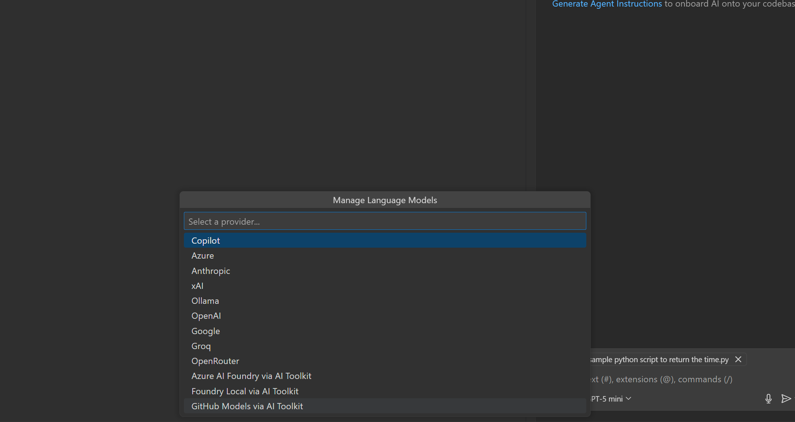Click the Select a provider search field
795x422 pixels.
(x=385, y=221)
